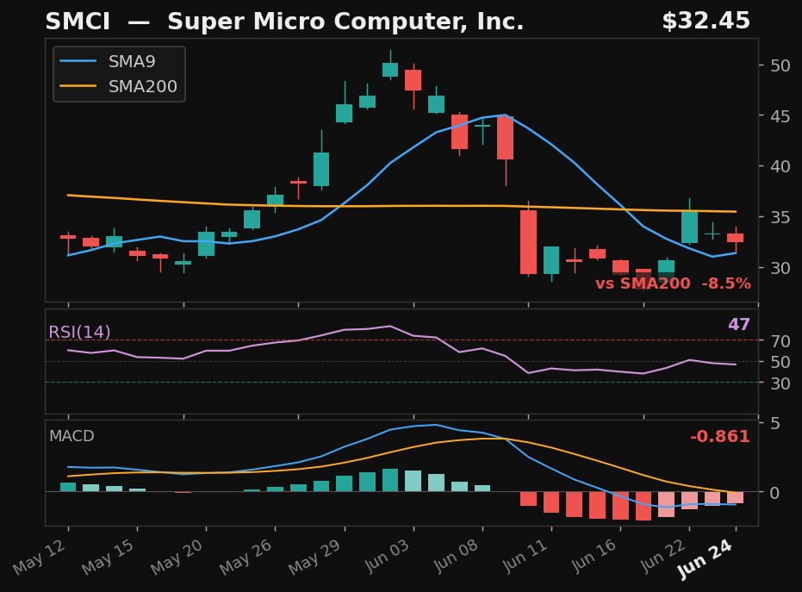Click the Jun 08 date label
The image size is (802, 592).
click(x=457, y=555)
